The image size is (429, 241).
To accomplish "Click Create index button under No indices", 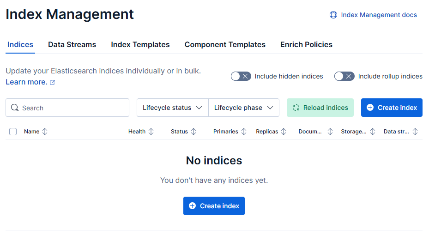I will [x=214, y=206].
